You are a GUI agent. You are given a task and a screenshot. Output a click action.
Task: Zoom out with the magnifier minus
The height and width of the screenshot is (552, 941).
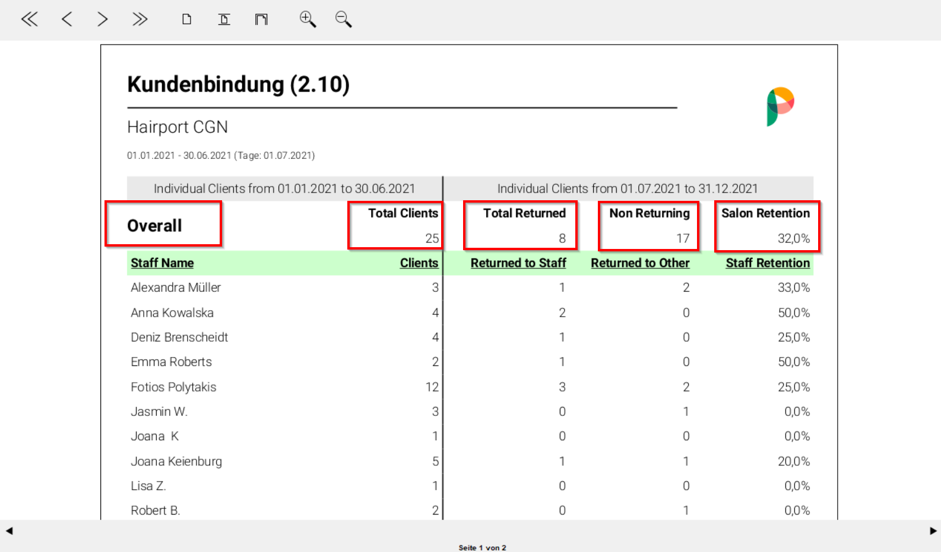343,20
